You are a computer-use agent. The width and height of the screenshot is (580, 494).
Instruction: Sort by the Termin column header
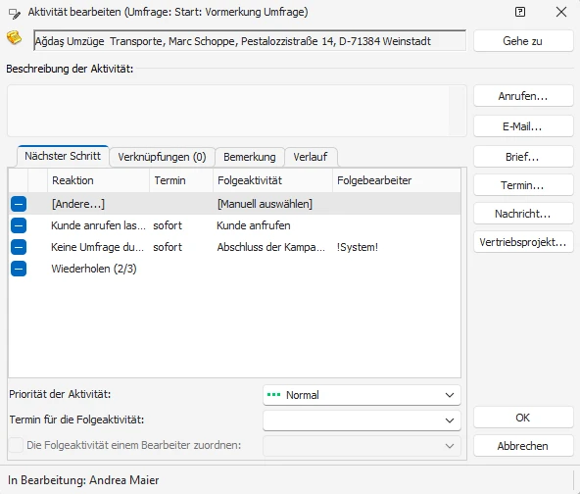click(181, 180)
